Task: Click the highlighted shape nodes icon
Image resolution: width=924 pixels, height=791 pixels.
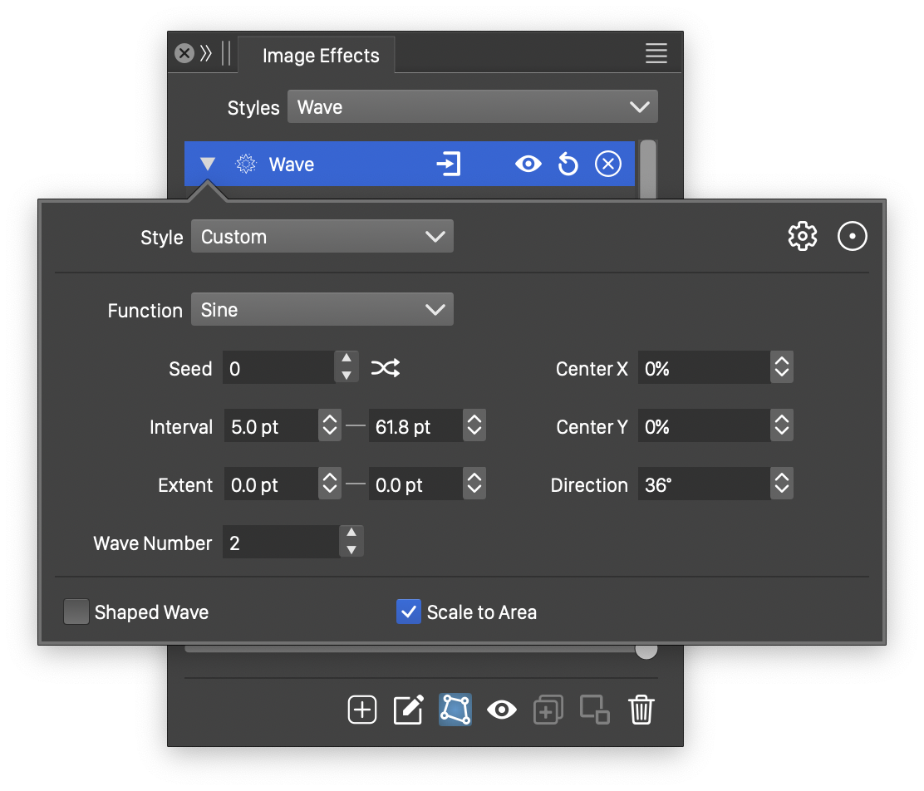Action: point(455,710)
